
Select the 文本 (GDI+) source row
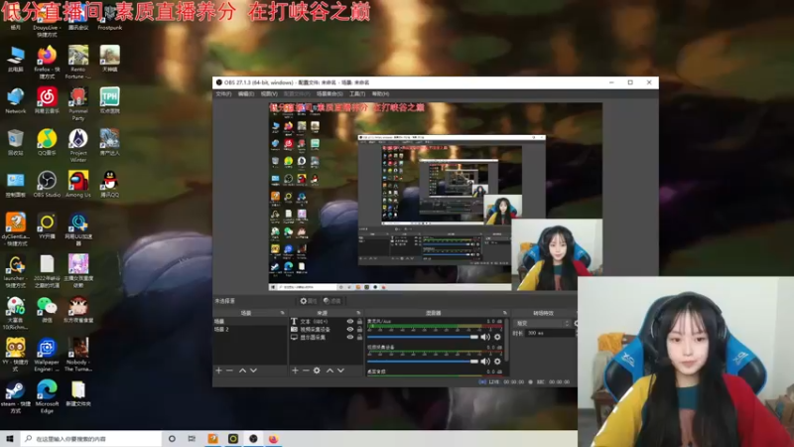pos(326,321)
